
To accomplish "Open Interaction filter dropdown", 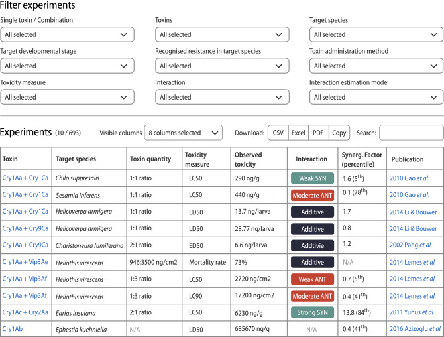I will pos(221,97).
